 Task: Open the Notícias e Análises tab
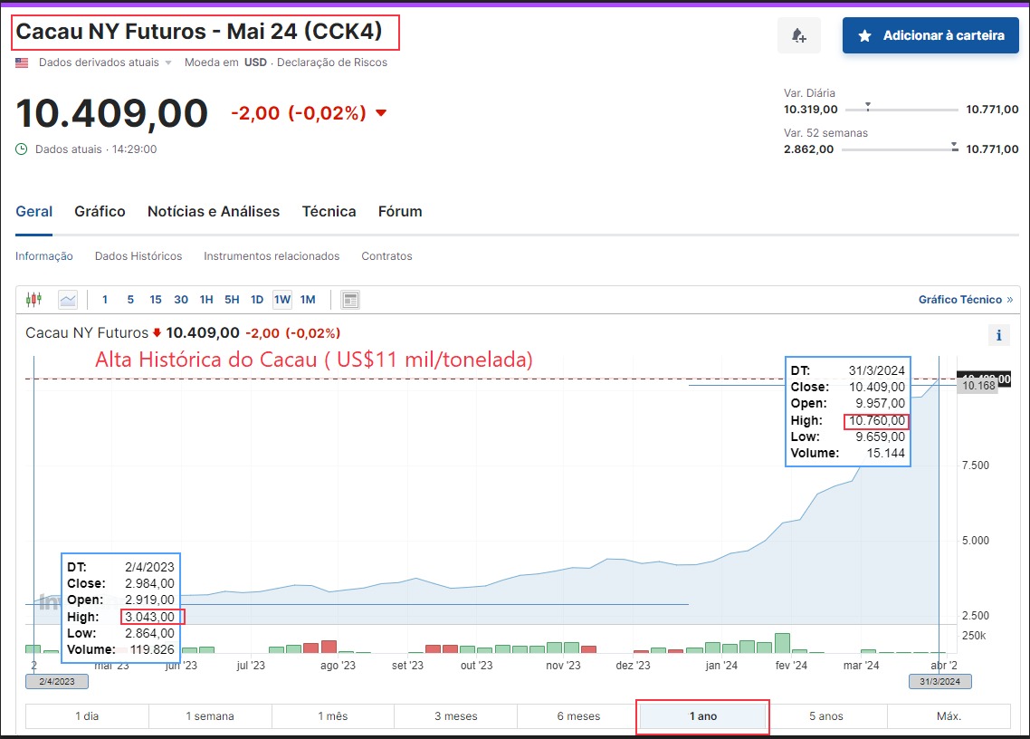(214, 211)
